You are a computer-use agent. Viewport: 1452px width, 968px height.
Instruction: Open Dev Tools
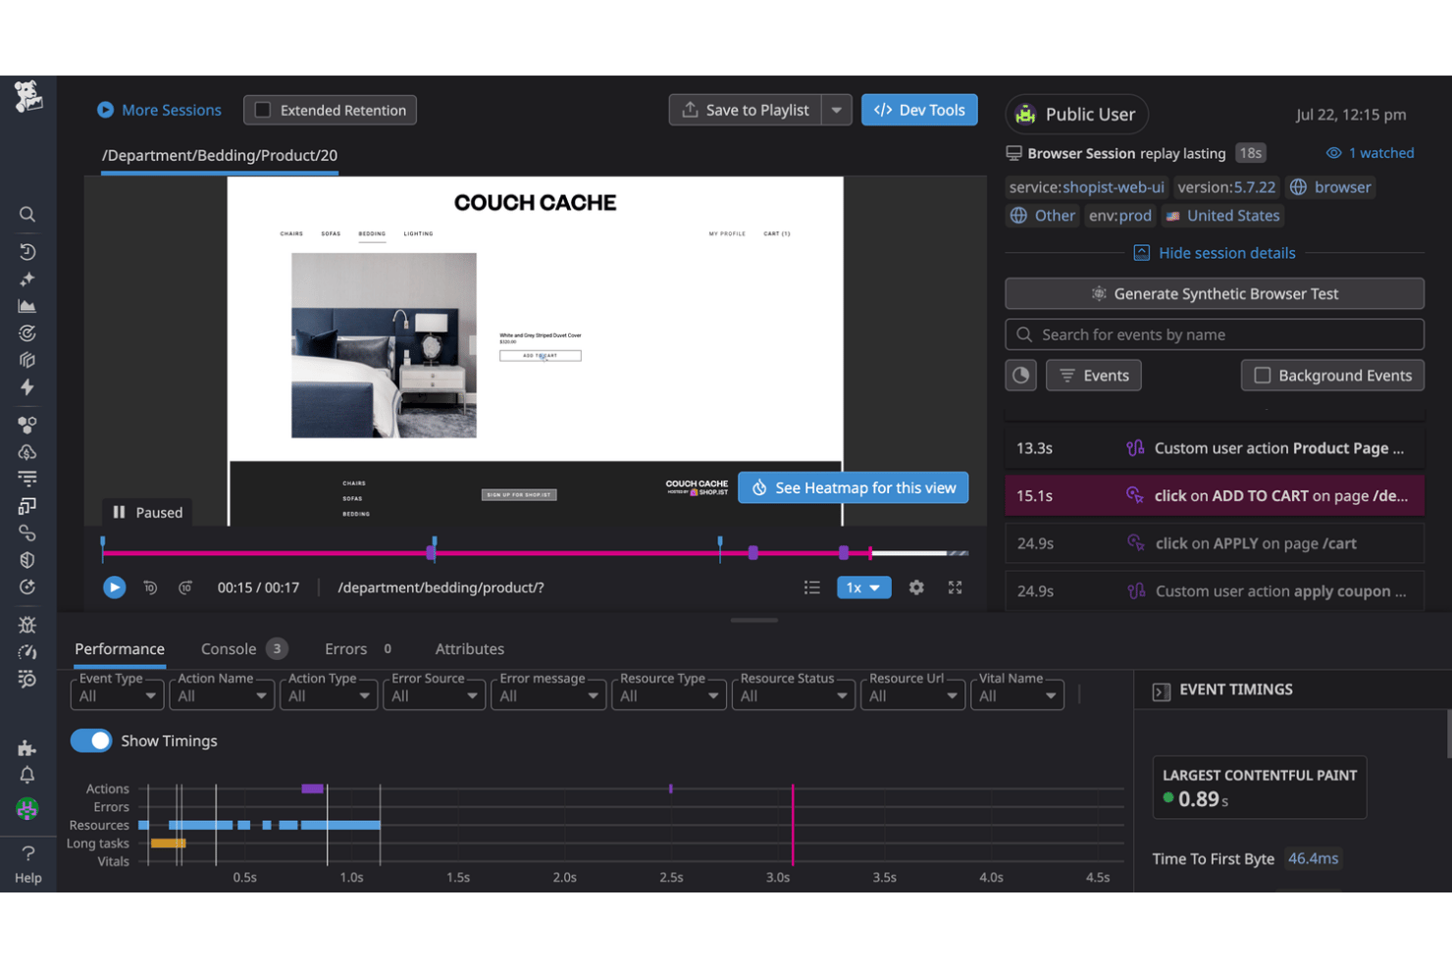(x=919, y=110)
